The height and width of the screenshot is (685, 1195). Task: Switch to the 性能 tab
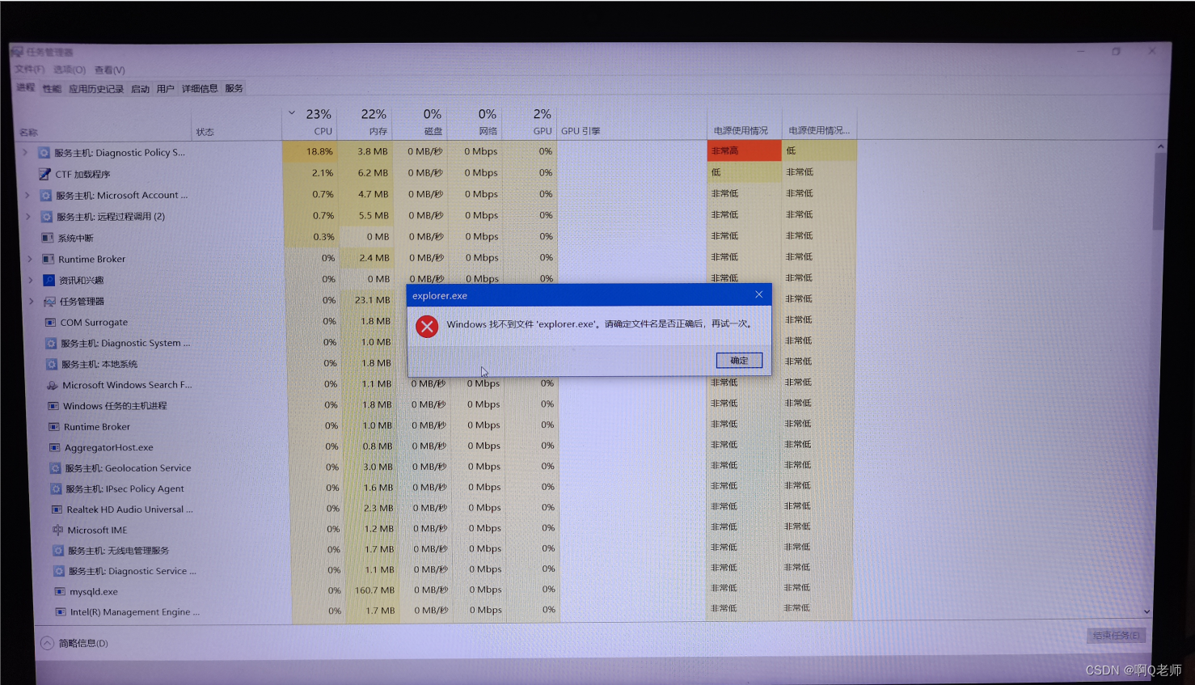click(52, 89)
